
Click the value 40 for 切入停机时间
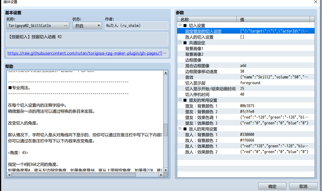click(x=242, y=94)
